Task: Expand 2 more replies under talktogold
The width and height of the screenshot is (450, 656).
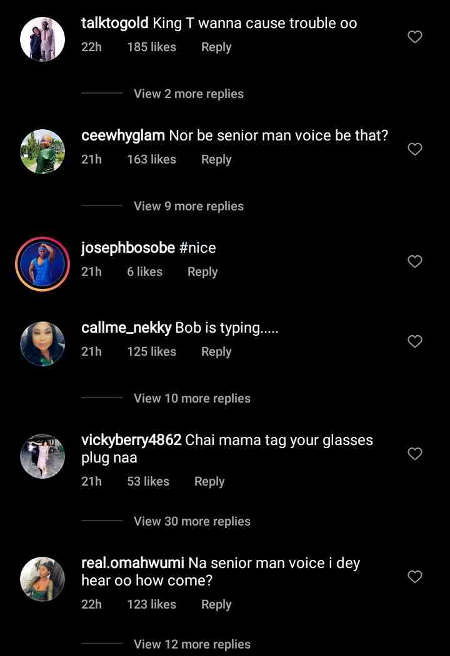Action: [x=188, y=94]
